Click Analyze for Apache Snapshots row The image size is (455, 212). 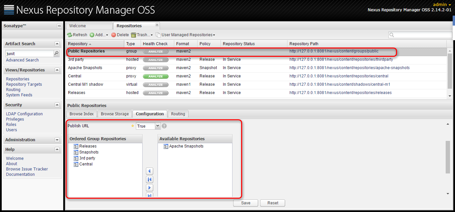click(156, 68)
